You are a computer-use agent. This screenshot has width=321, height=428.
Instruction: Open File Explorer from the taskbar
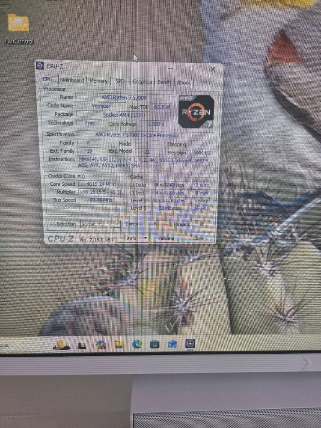(119, 345)
